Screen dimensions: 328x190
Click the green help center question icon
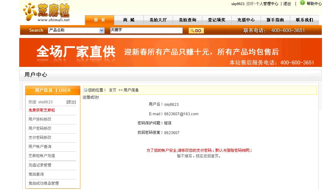click(x=302, y=3)
